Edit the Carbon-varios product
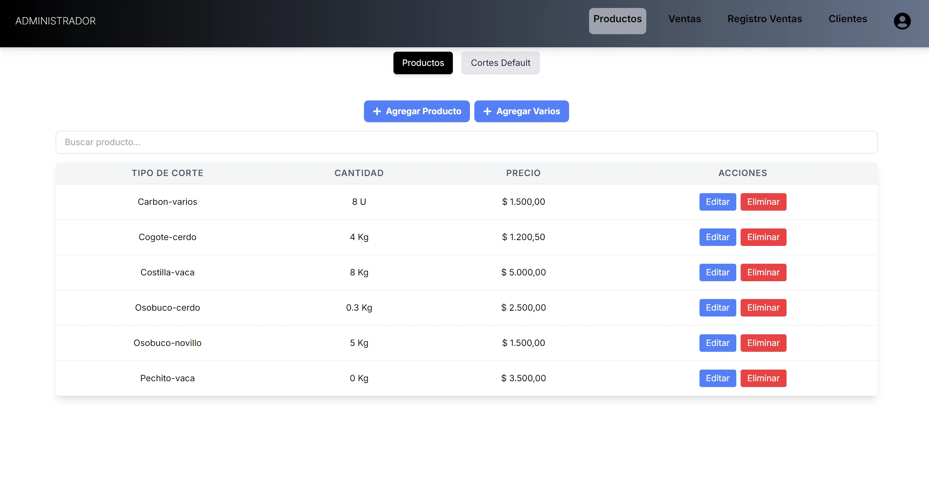This screenshot has width=929, height=482. 718,202
